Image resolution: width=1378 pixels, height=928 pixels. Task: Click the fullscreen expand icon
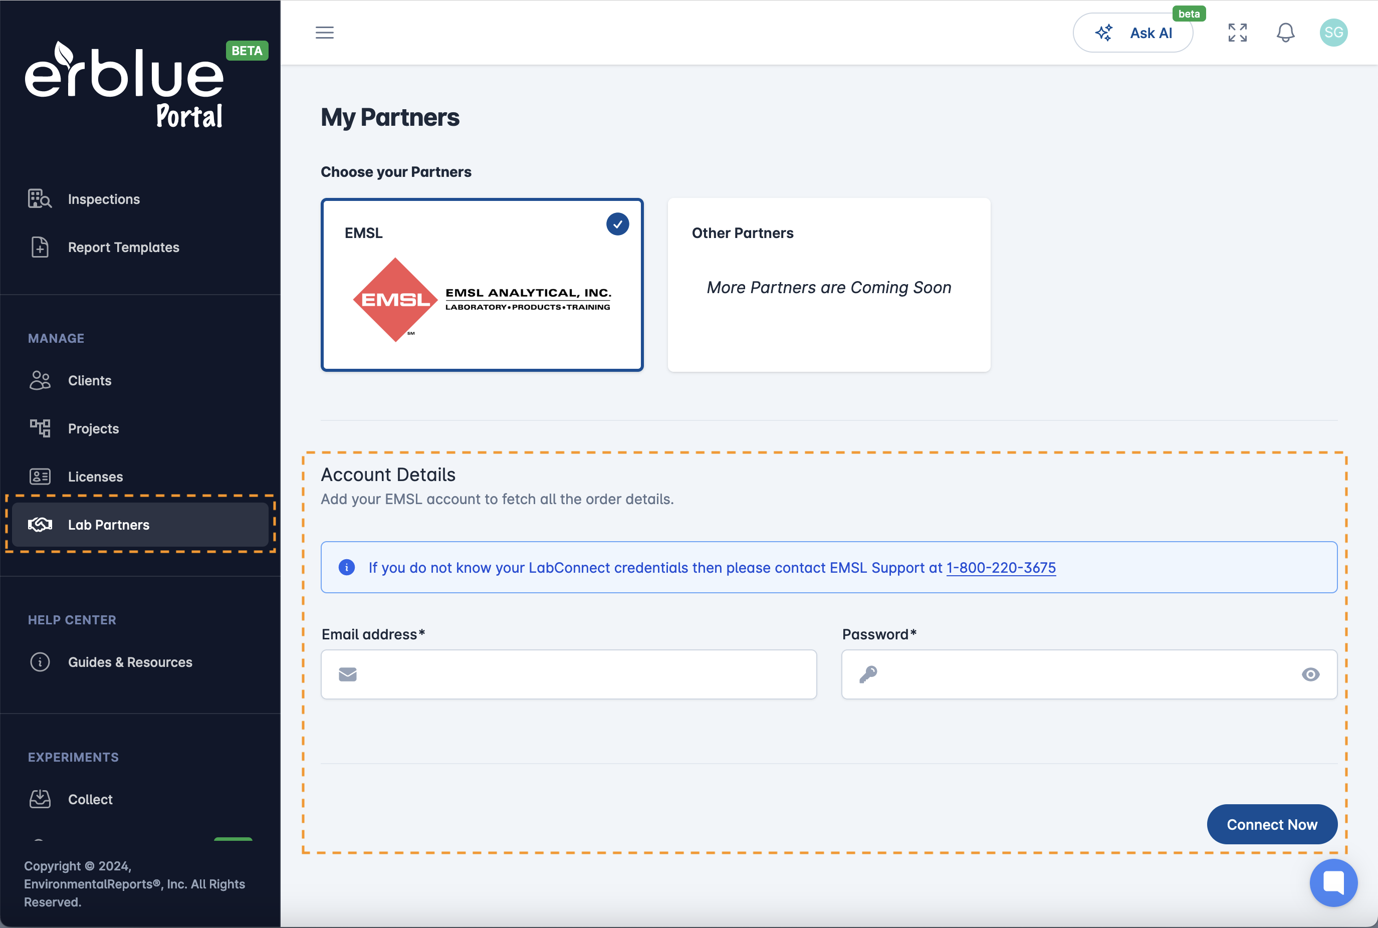(x=1237, y=32)
